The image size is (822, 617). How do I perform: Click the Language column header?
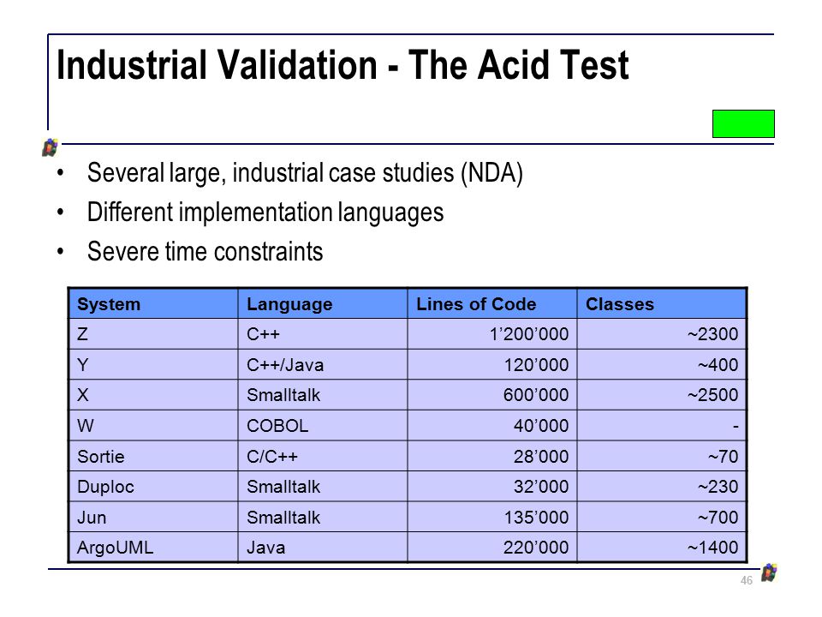(x=323, y=303)
